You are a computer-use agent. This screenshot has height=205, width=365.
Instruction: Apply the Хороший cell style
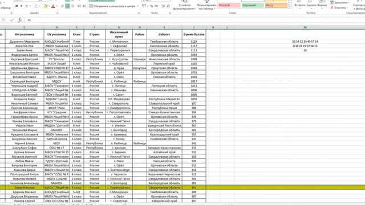pyautogui.click(x=253, y=5)
